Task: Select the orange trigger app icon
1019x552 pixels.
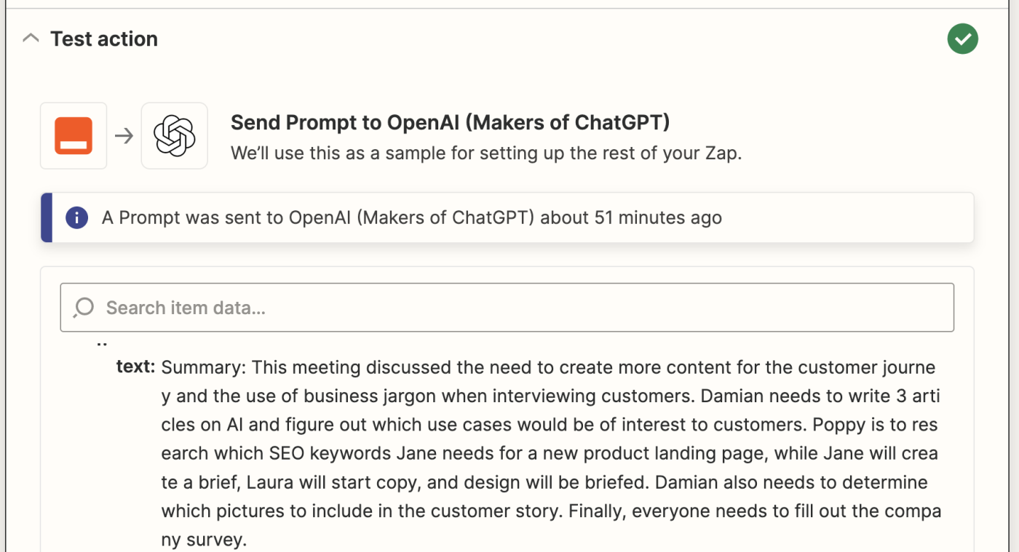Action: [74, 136]
